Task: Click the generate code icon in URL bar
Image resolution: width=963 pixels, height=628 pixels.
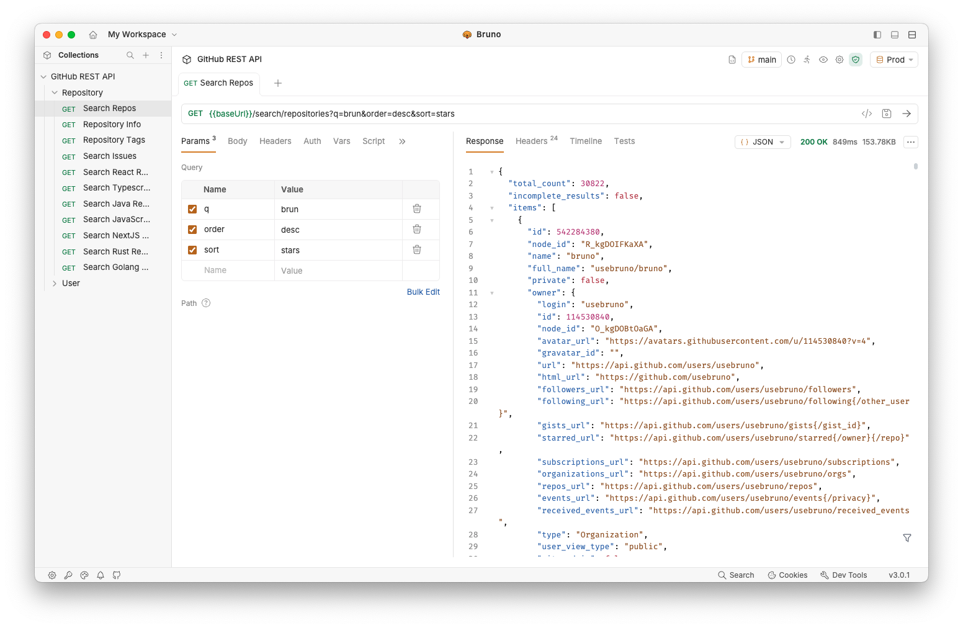Action: point(867,114)
